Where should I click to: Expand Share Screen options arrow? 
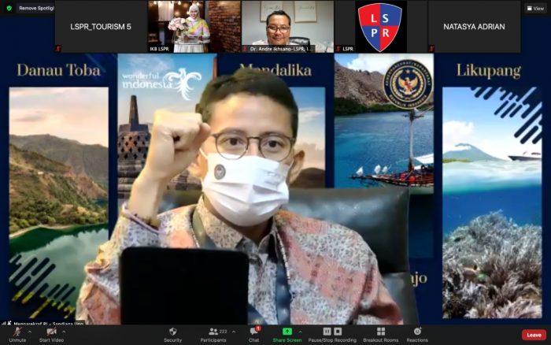[x=299, y=331]
